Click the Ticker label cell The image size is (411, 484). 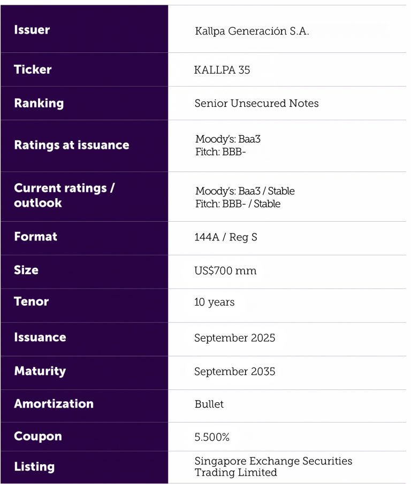[x=33, y=69]
